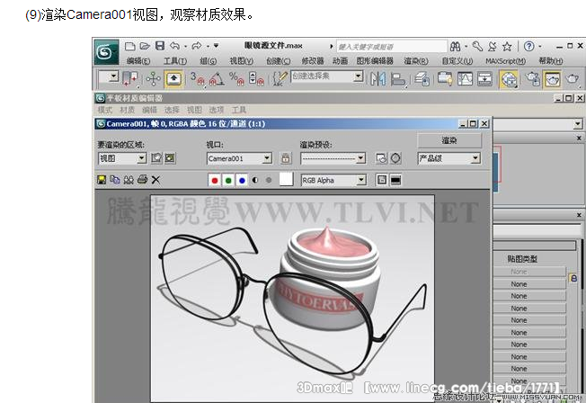Toggle keyboard shortcut override button
Image resolution: width=586 pixels, height=403 pixels.
173,79
